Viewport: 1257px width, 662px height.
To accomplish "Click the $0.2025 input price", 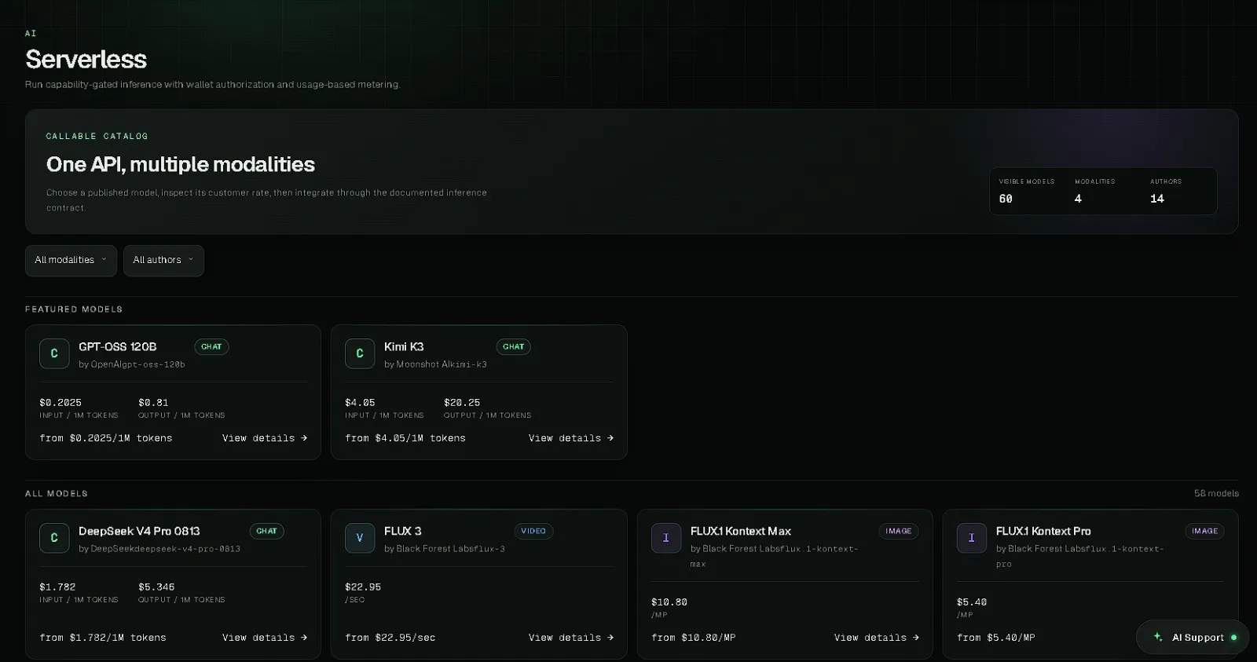I will [x=60, y=402].
